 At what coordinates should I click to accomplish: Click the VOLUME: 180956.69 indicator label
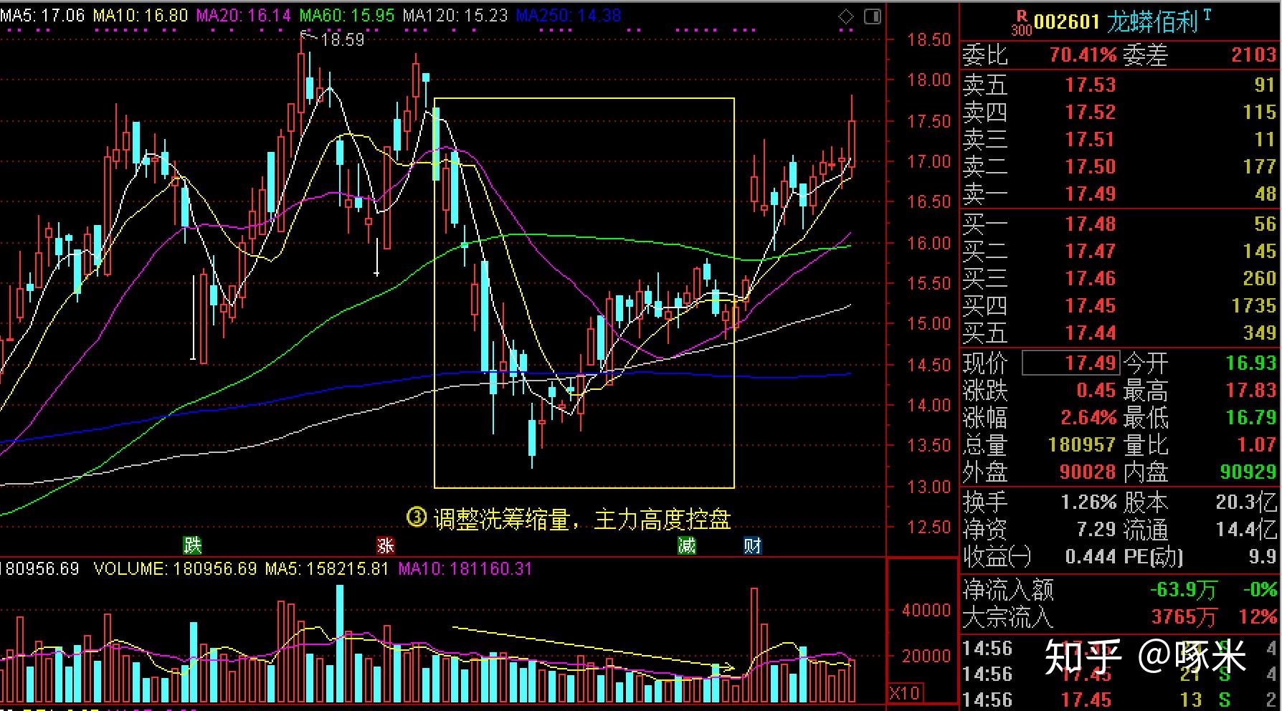click(176, 569)
